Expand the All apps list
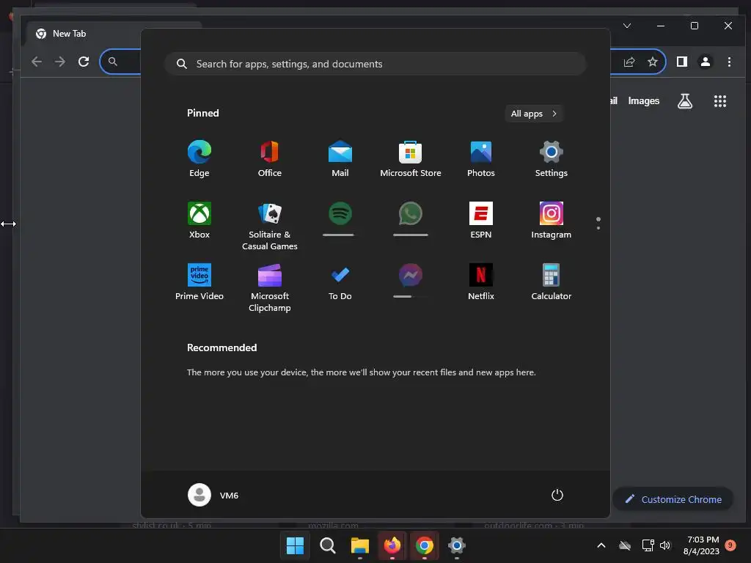Screen dimensions: 751x563 [534, 114]
